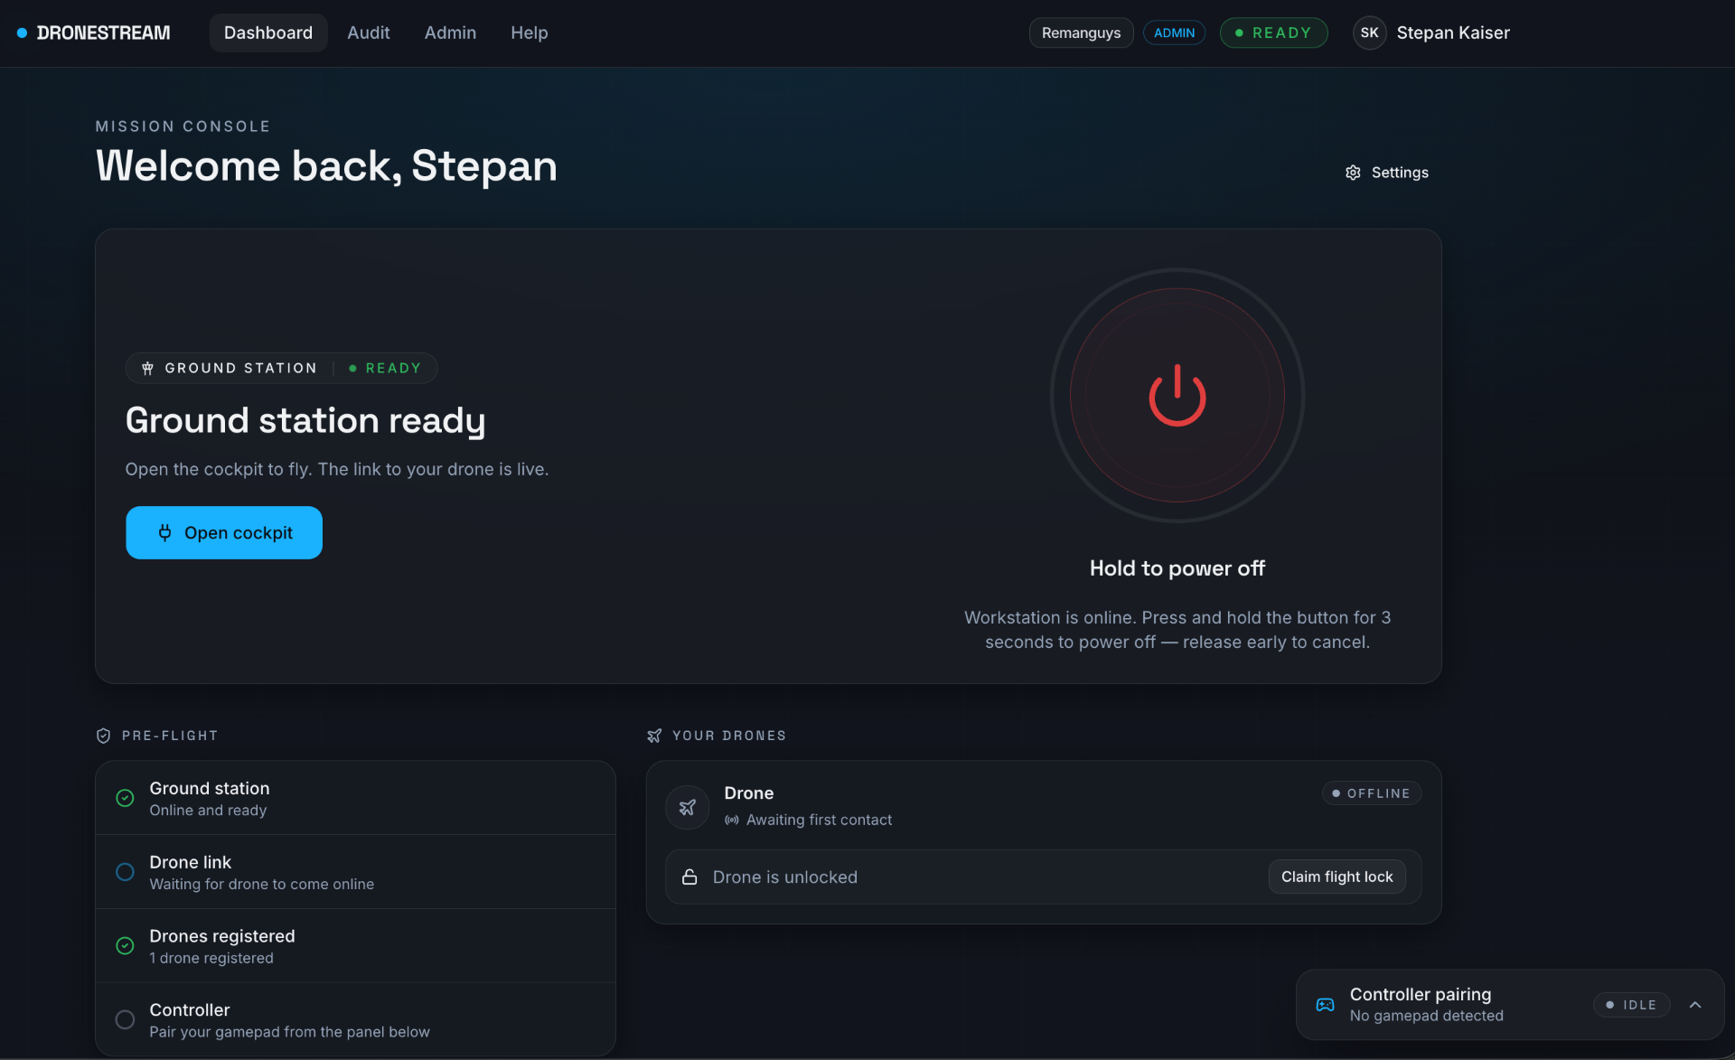Click the Settings gear icon
This screenshot has width=1735, height=1060.
coord(1353,173)
